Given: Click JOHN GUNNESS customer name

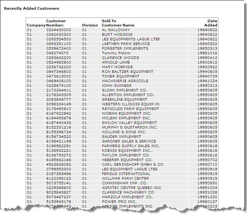Looking at the screenshot, I should 117,85.
